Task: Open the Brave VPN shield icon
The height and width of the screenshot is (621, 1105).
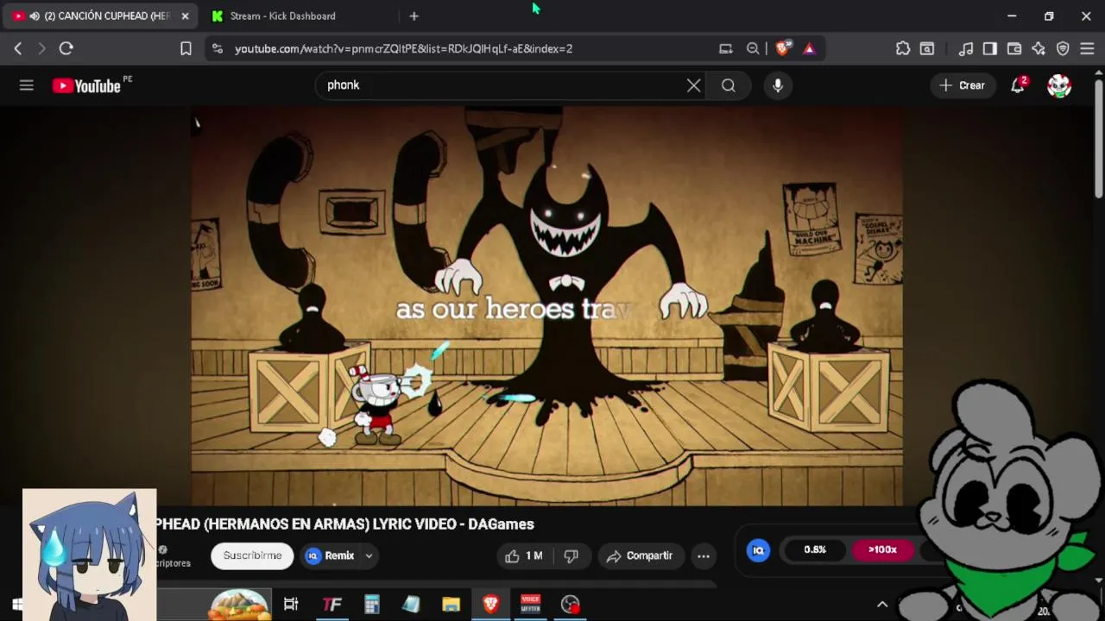Action: pos(1063,49)
